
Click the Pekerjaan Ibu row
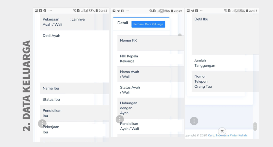click(74, 129)
